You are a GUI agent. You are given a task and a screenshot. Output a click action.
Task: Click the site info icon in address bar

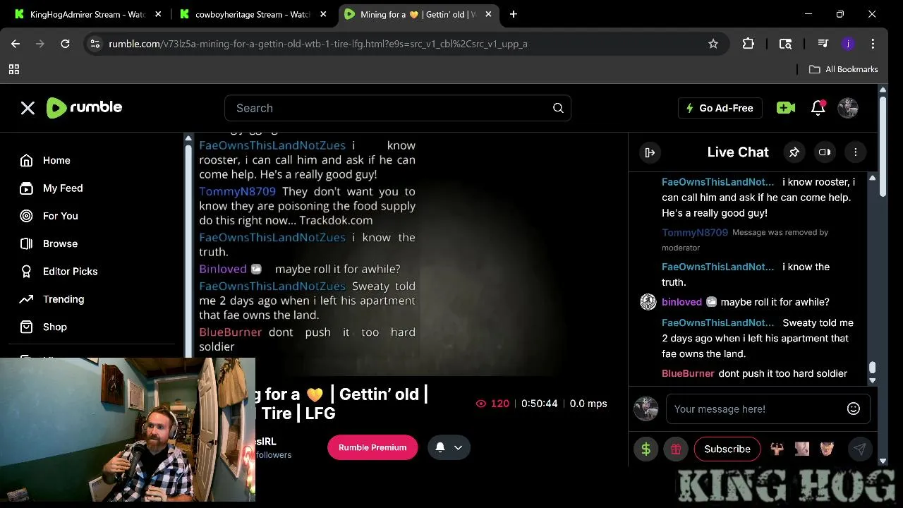96,44
